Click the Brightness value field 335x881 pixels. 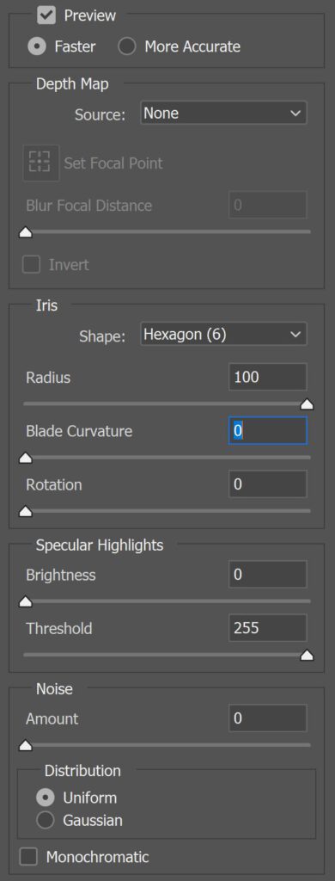(x=268, y=575)
